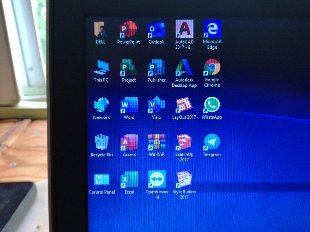This screenshot has height=232, width=310.
Task: Click the PowerPoint desktop shortcut
Action: (128, 30)
